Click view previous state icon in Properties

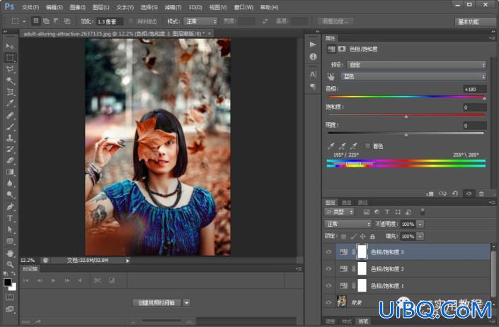click(x=442, y=194)
